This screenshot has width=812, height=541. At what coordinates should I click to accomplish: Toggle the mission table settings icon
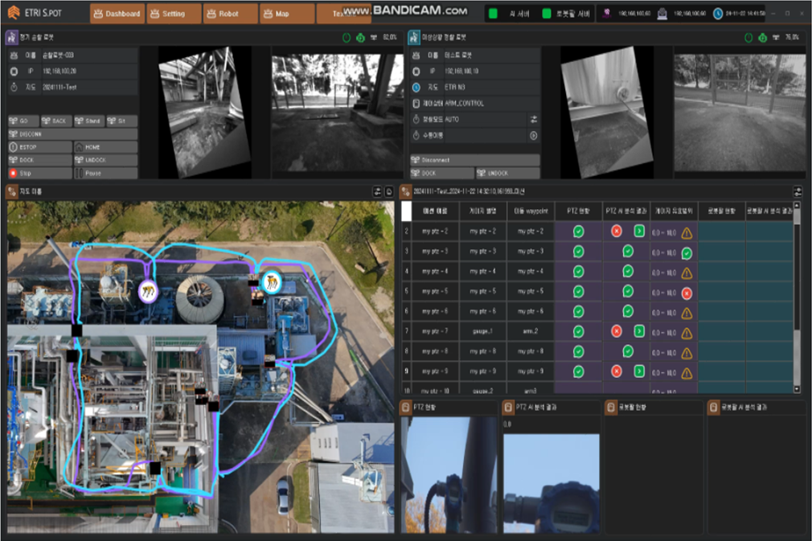coord(798,192)
